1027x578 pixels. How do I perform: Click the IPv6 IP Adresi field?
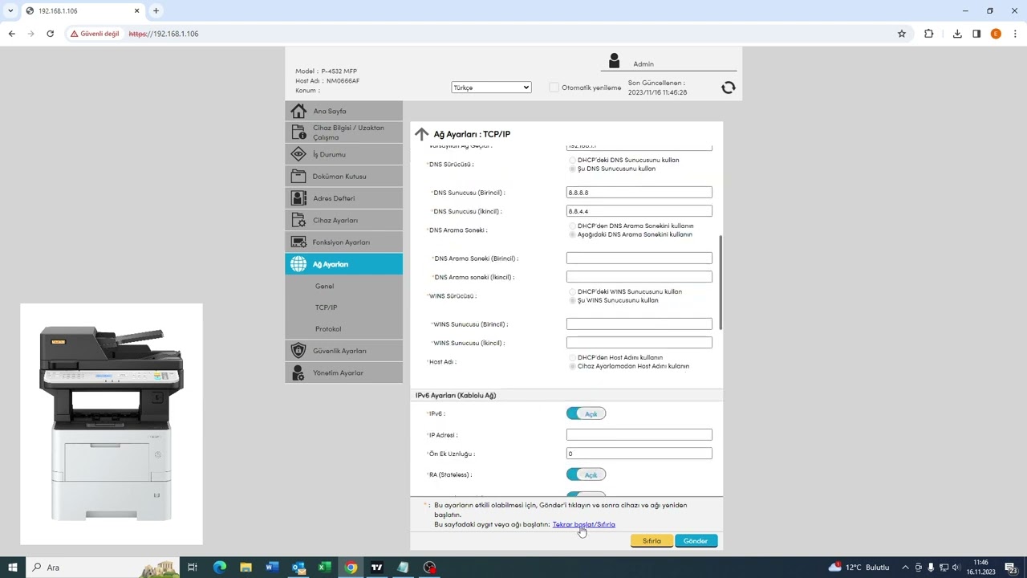(x=639, y=435)
